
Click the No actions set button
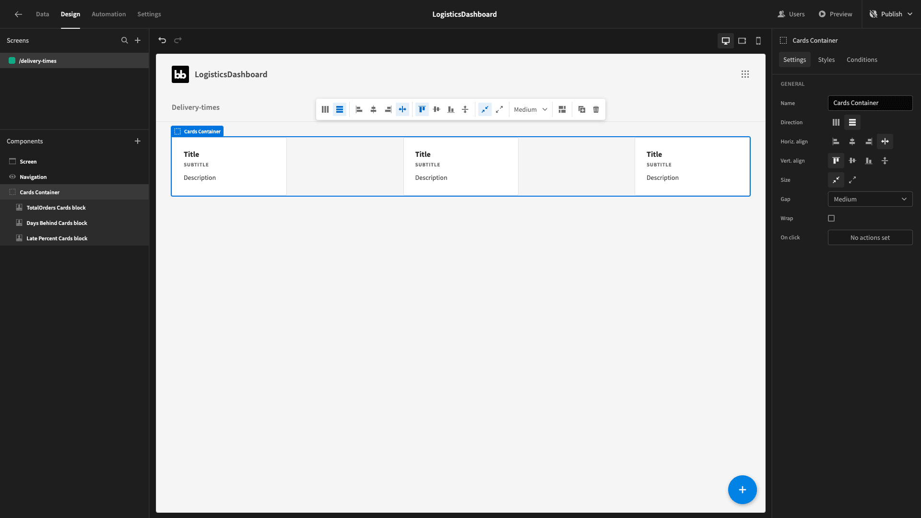[870, 237]
